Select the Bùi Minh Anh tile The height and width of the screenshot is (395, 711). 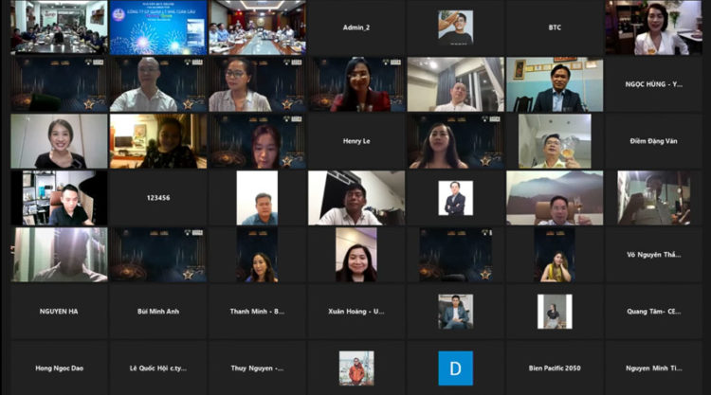click(x=157, y=311)
